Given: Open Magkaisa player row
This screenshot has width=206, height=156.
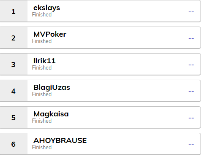Looking at the screenshot, I should coord(100,117).
